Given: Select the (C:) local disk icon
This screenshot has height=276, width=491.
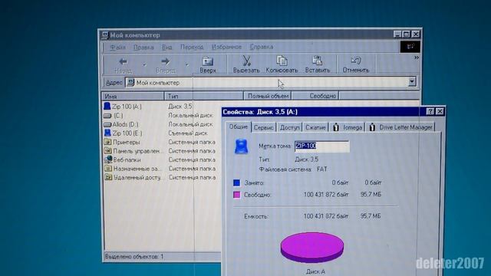Looking at the screenshot, I should pyautogui.click(x=107, y=116).
